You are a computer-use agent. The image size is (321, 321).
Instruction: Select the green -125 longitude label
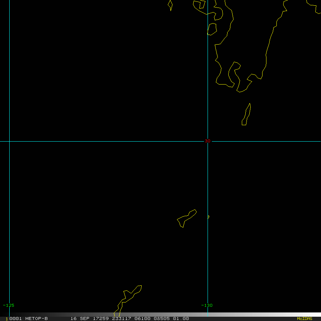(x=9, y=305)
